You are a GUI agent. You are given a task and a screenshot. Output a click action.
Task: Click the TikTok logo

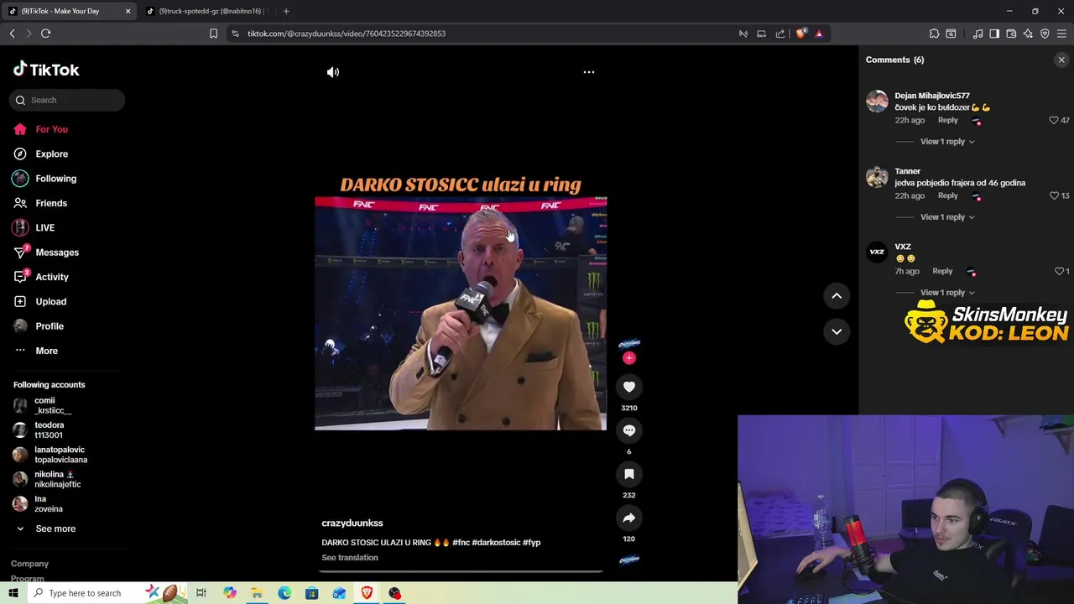[x=46, y=70]
